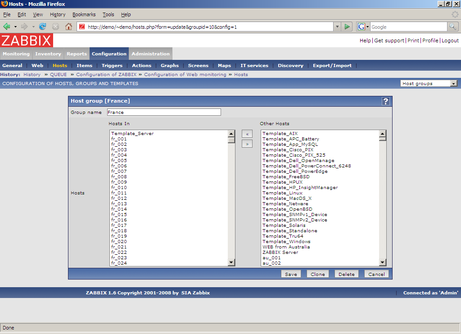Image resolution: width=461 pixels, height=334 pixels.
Task: Open the Graphs submenu
Action: coord(170,66)
